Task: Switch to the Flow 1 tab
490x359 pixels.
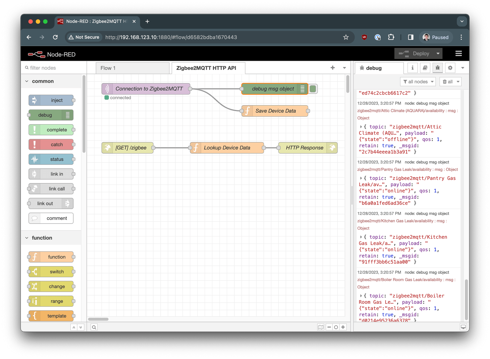Action: pos(108,68)
